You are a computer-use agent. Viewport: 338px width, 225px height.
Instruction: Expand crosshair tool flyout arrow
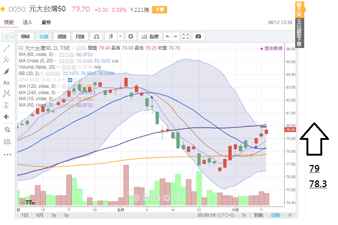12,37
